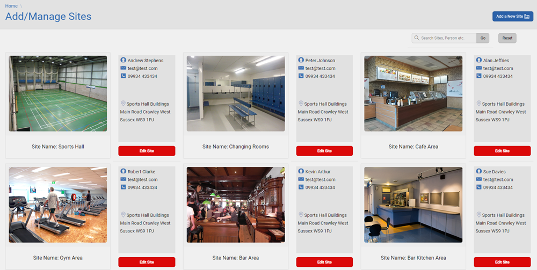The image size is (537, 270).
Task: Open the Sports Hall photo
Action: pos(58,93)
